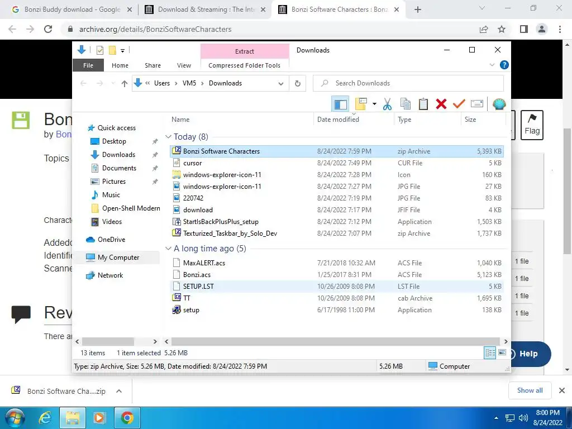
Task: Click the orange checkmark Properties icon
Action: tap(459, 104)
